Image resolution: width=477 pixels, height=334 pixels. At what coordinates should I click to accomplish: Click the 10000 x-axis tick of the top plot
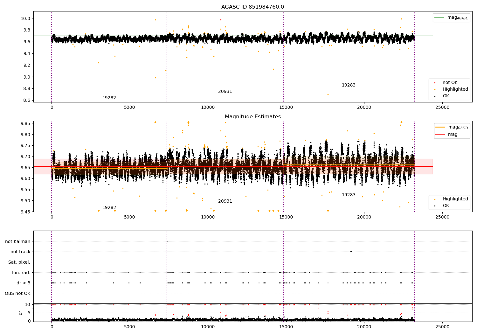[x=208, y=108]
